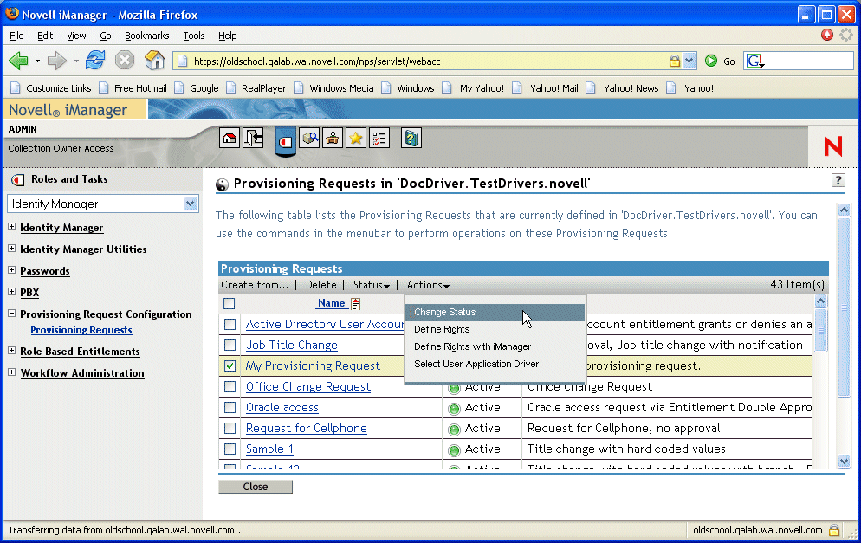Toggle the select-all header checkbox
The image size is (861, 543).
pos(230,303)
